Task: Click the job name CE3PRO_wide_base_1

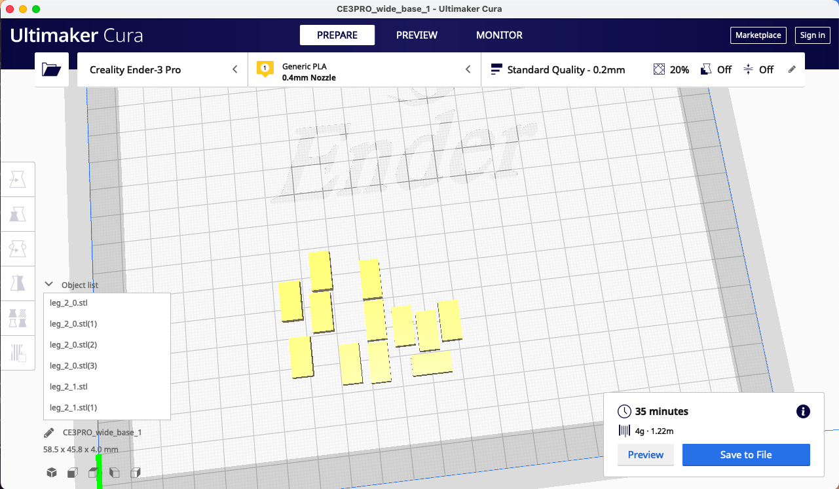Action: [x=102, y=433]
